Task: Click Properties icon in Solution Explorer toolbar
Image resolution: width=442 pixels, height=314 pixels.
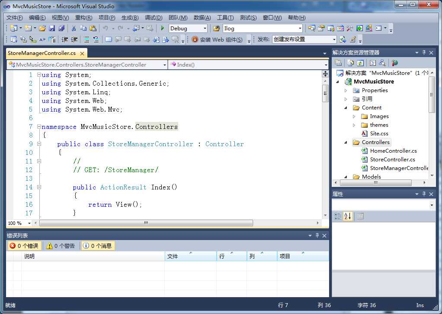Action: coord(338,63)
